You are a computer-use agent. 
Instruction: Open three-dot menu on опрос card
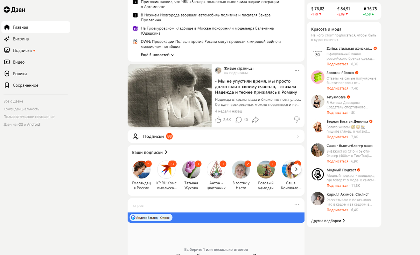click(x=297, y=205)
